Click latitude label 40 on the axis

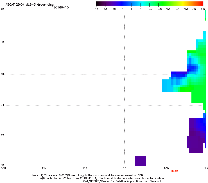tap(2, 9)
